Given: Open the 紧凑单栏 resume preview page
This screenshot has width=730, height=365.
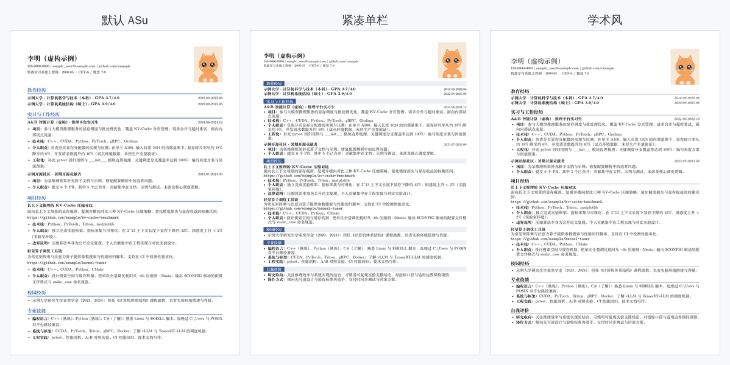Looking at the screenshot, I should 365,193.
